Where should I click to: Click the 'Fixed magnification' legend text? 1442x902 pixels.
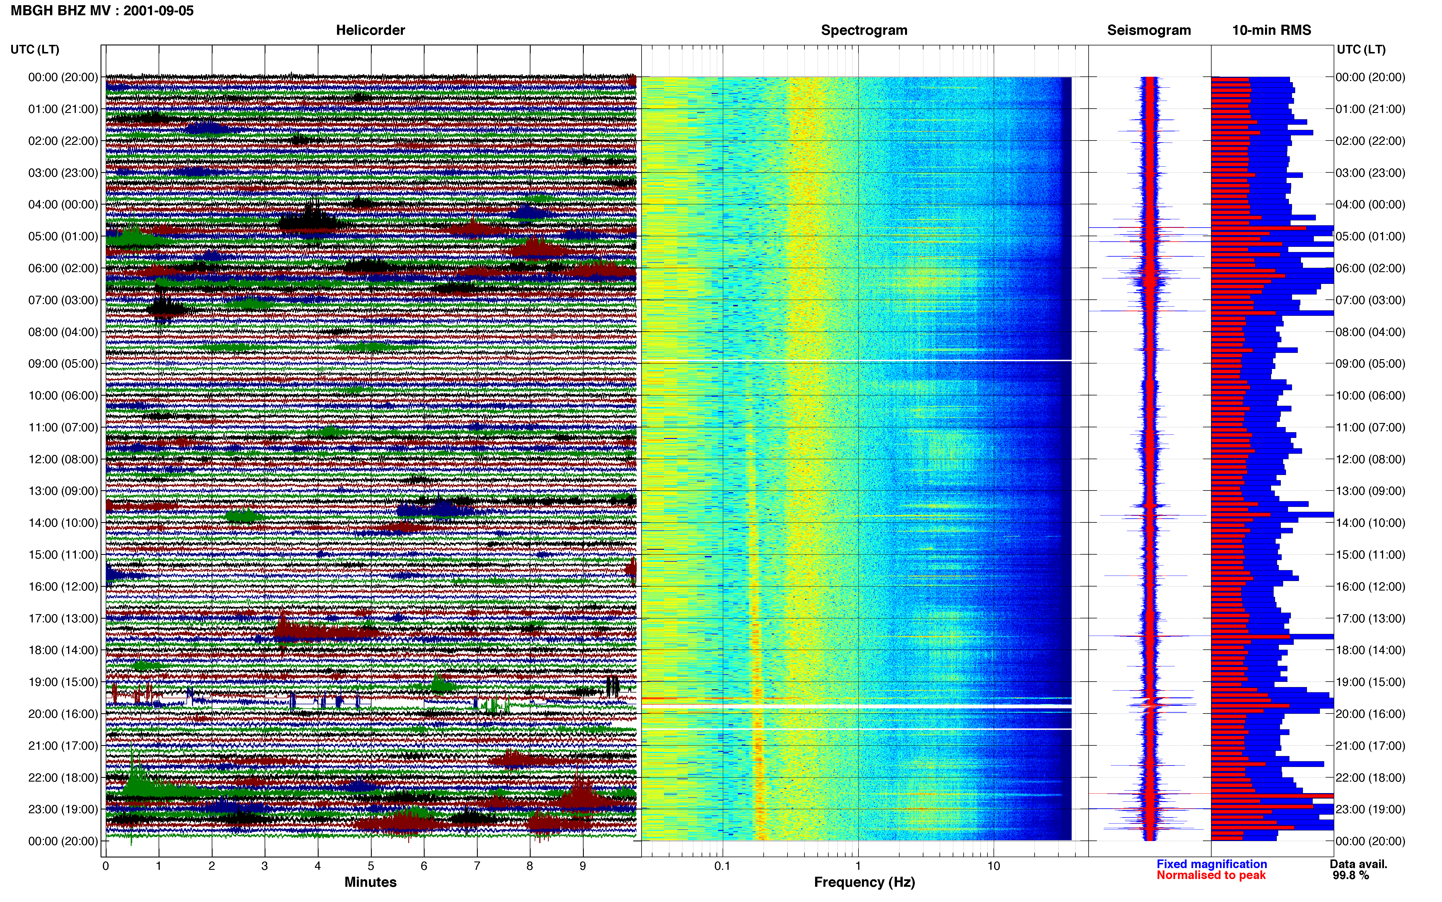coord(1212,864)
